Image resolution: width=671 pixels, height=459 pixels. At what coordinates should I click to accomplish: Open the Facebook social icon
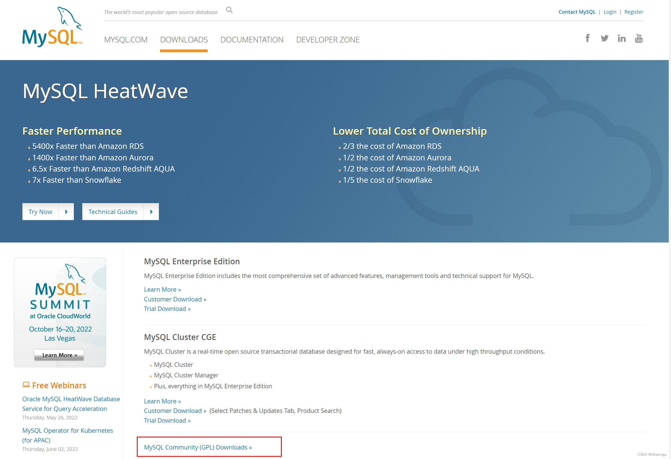click(587, 38)
